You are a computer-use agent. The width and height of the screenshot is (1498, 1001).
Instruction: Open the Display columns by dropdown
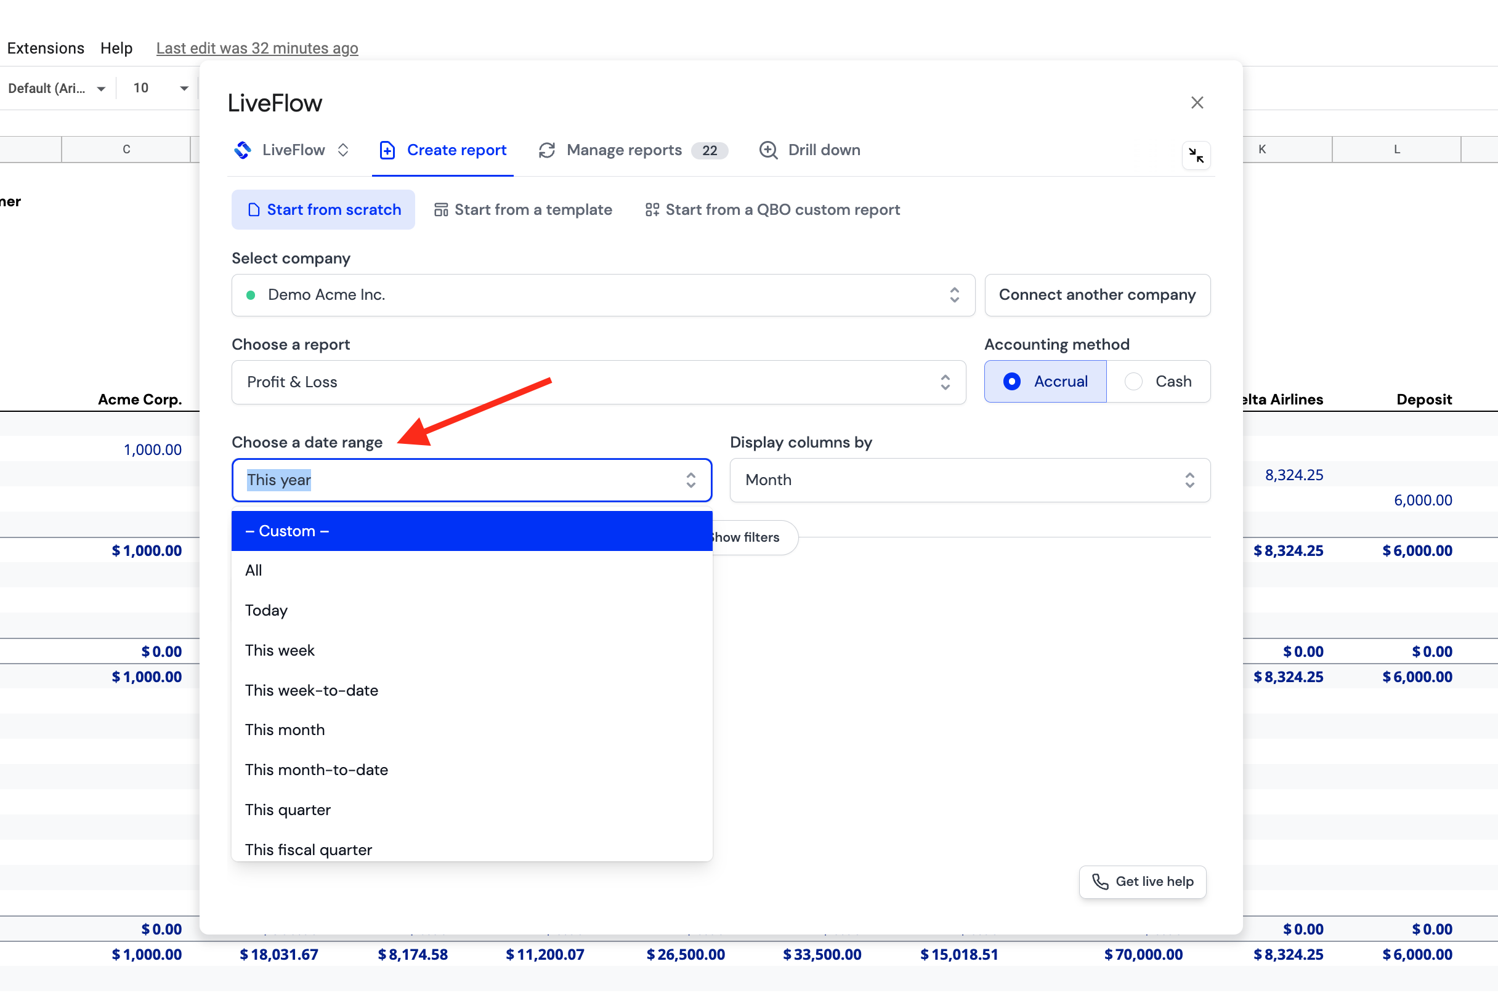pyautogui.click(x=970, y=480)
